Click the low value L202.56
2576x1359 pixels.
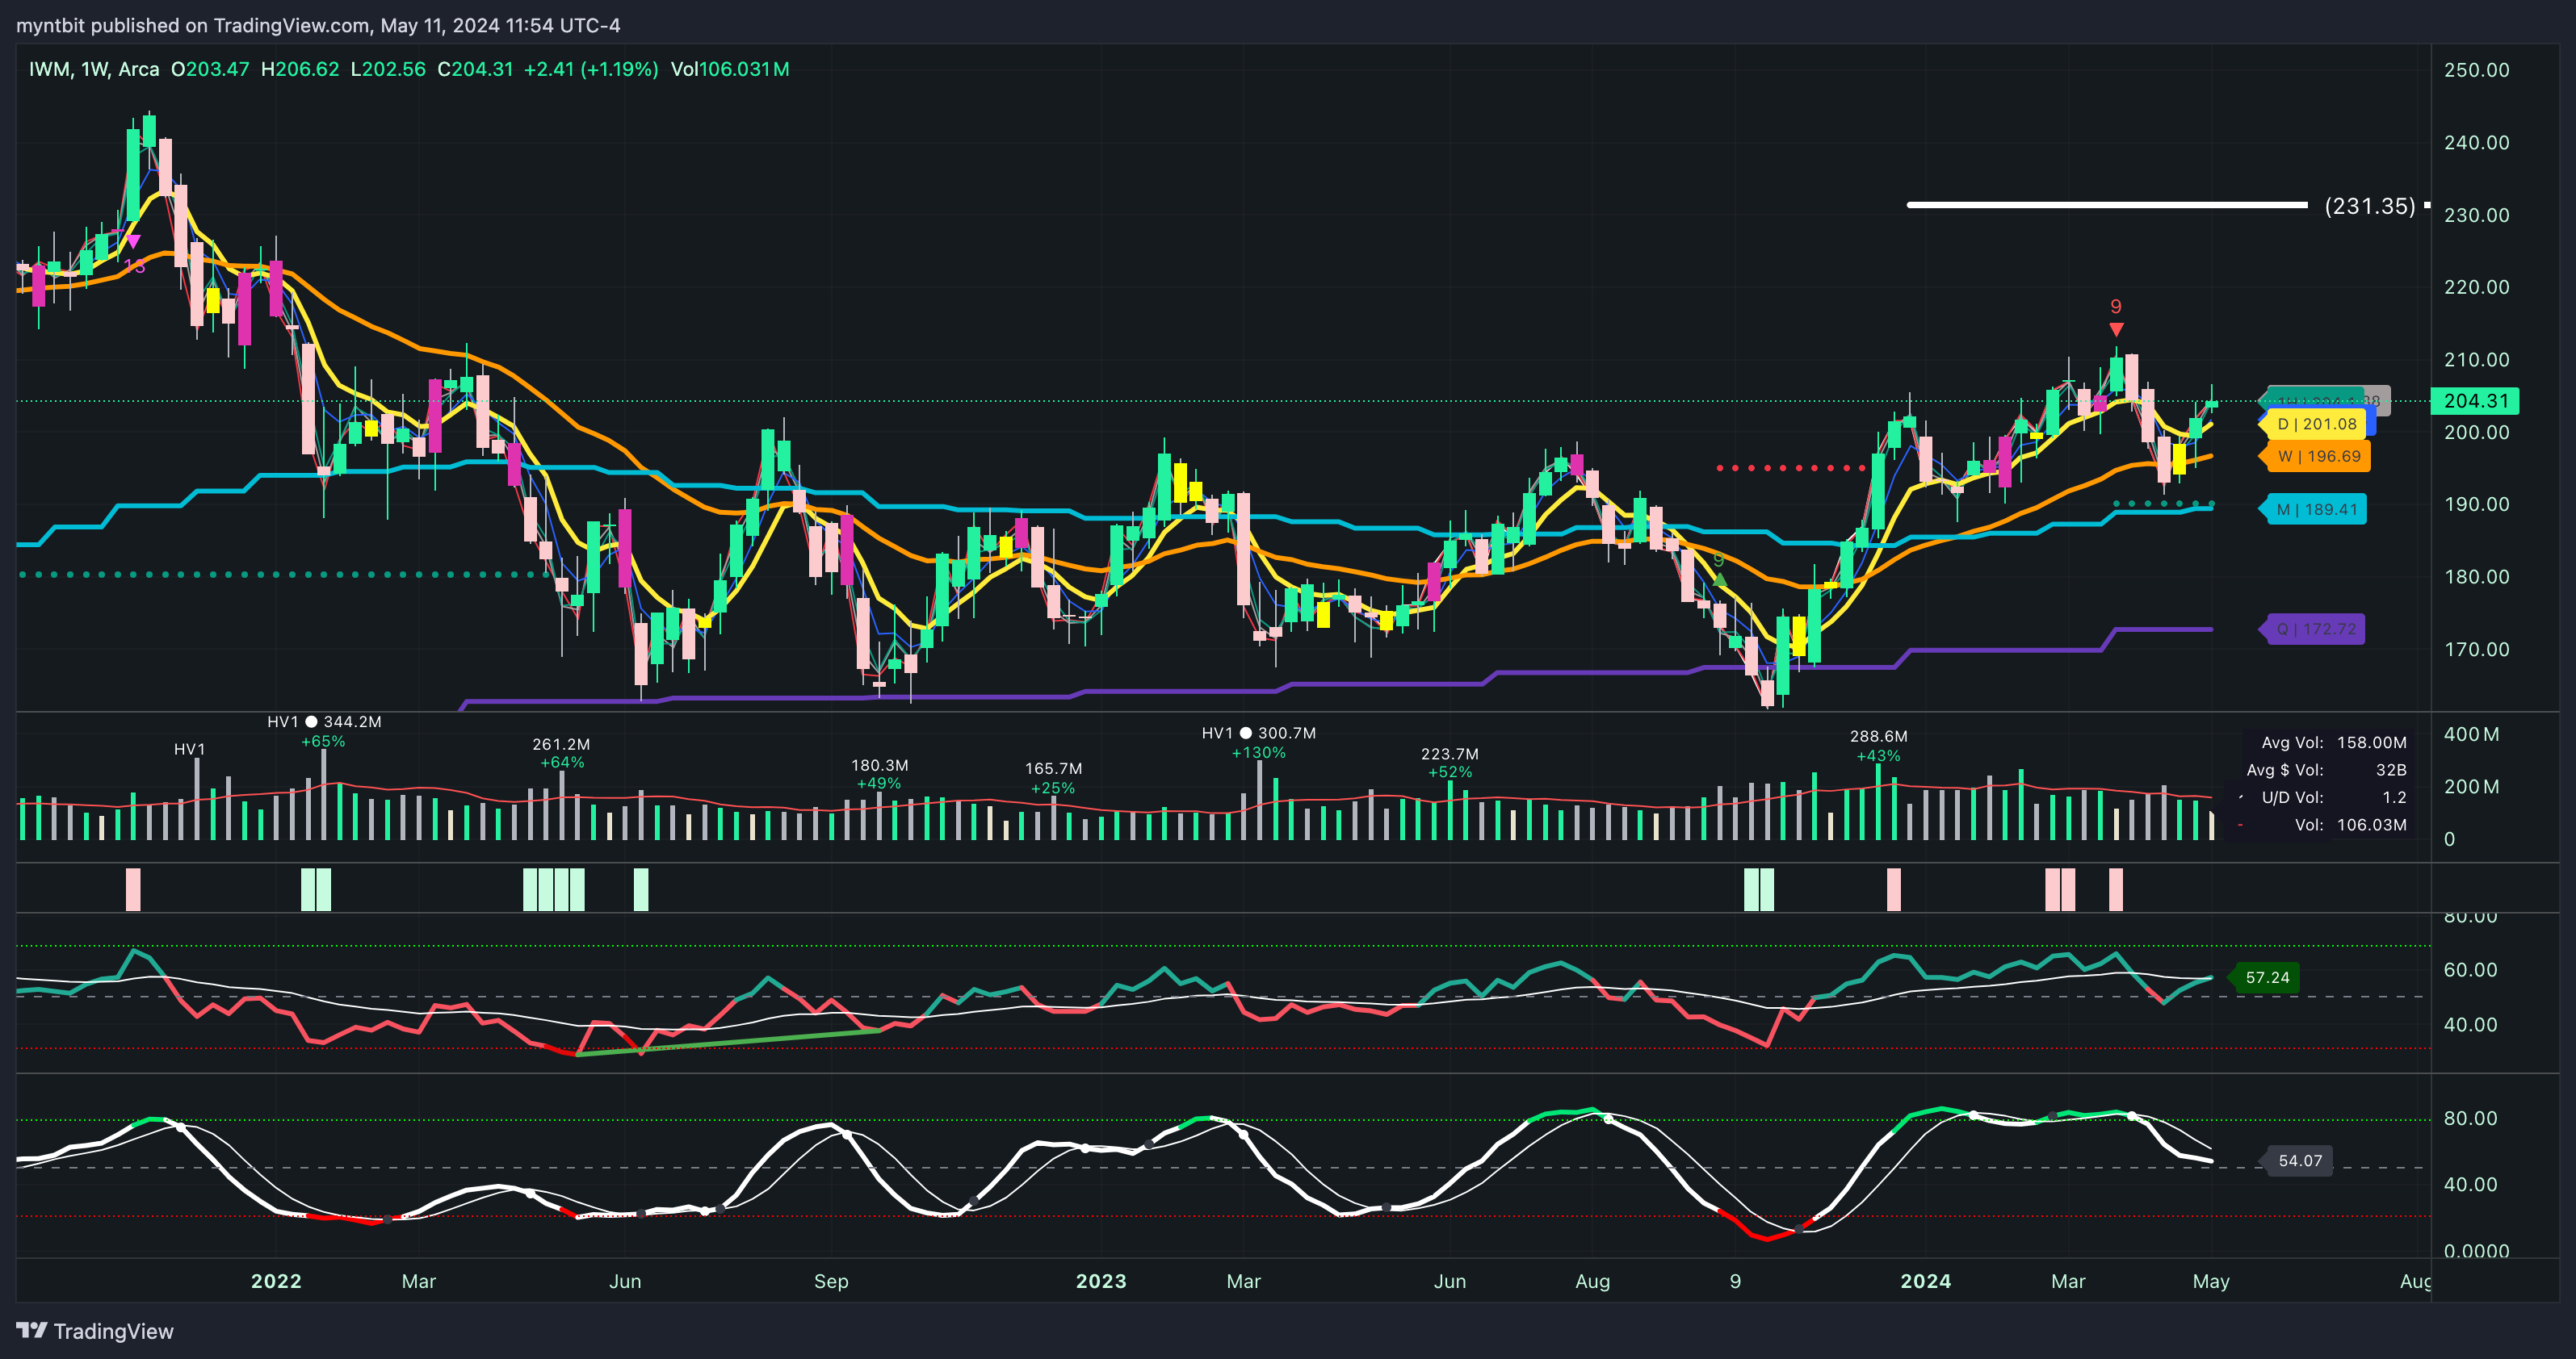tap(388, 69)
